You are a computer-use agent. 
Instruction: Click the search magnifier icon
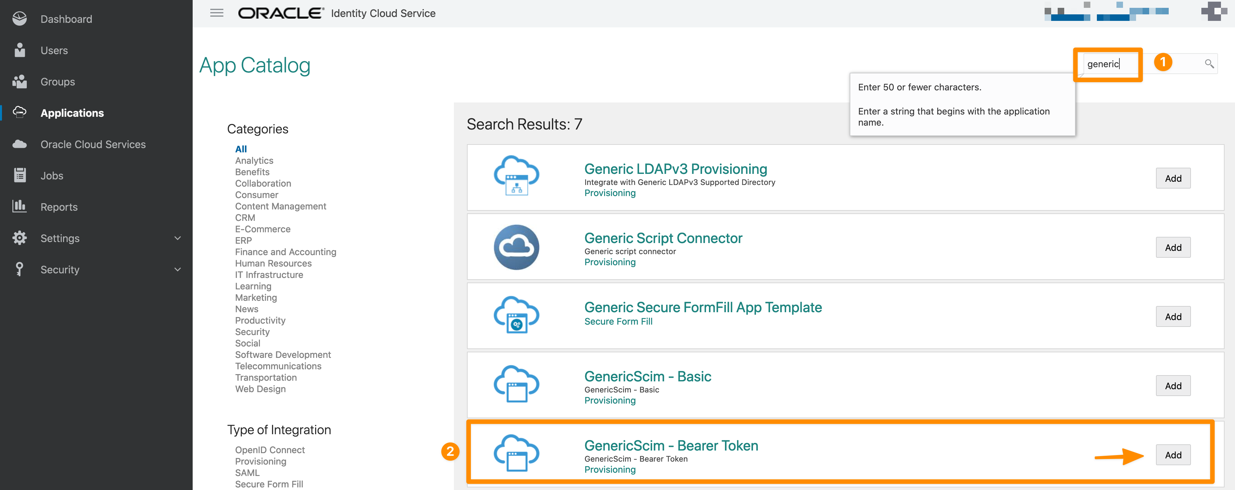click(x=1209, y=64)
